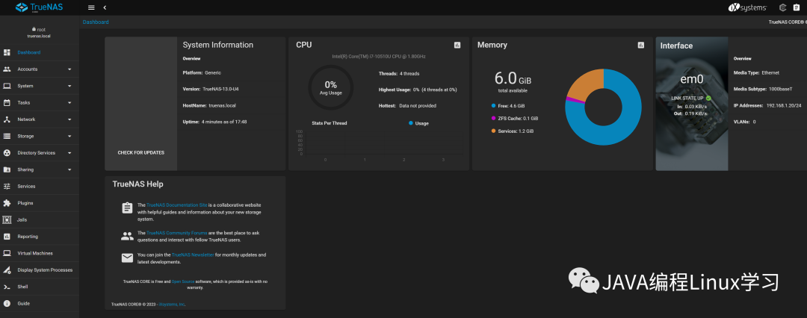This screenshot has height=318, width=807.
Task: Open the Plugins menu item
Action: tap(40, 203)
